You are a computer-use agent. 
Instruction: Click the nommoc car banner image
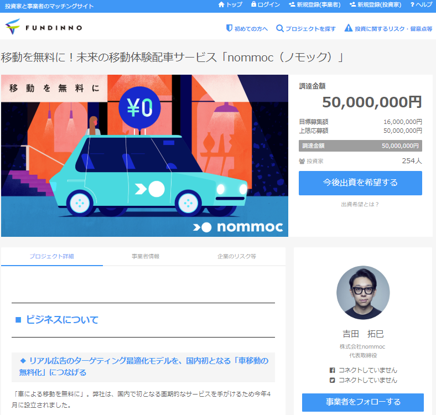pos(144,156)
